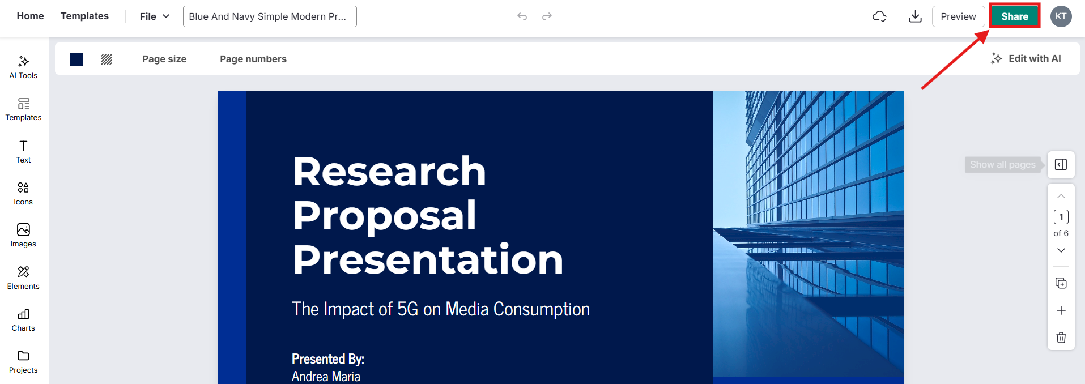Image resolution: width=1085 pixels, height=384 pixels.
Task: Click the download icon
Action: coord(915,16)
